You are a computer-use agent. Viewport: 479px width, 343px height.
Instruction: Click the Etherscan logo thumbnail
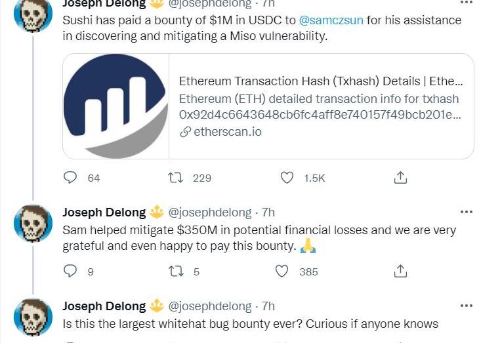(x=116, y=106)
